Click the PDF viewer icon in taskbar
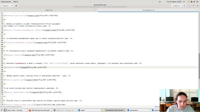 pyautogui.click(x=30, y=110)
